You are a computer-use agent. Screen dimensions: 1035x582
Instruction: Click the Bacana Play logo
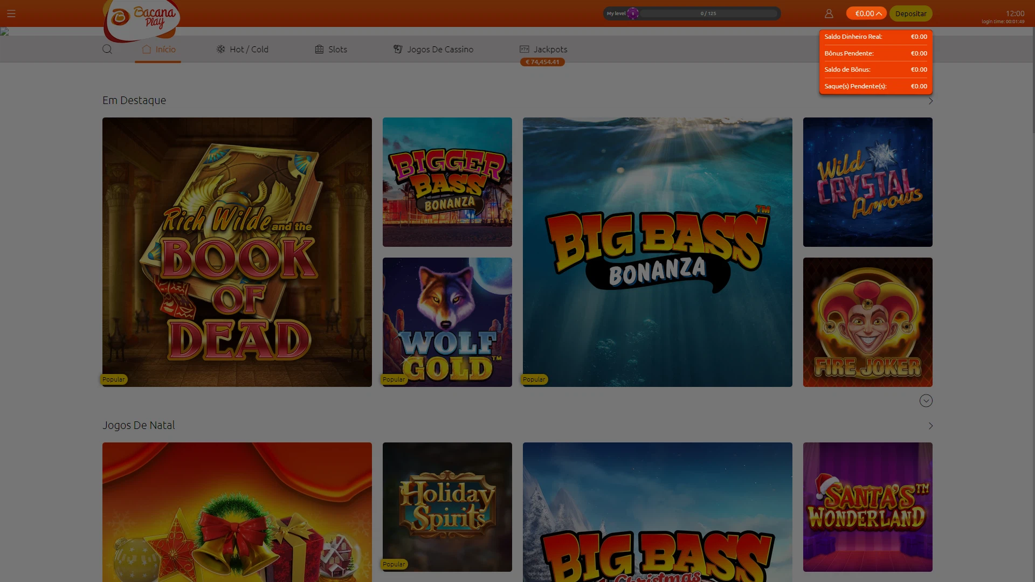[142, 20]
